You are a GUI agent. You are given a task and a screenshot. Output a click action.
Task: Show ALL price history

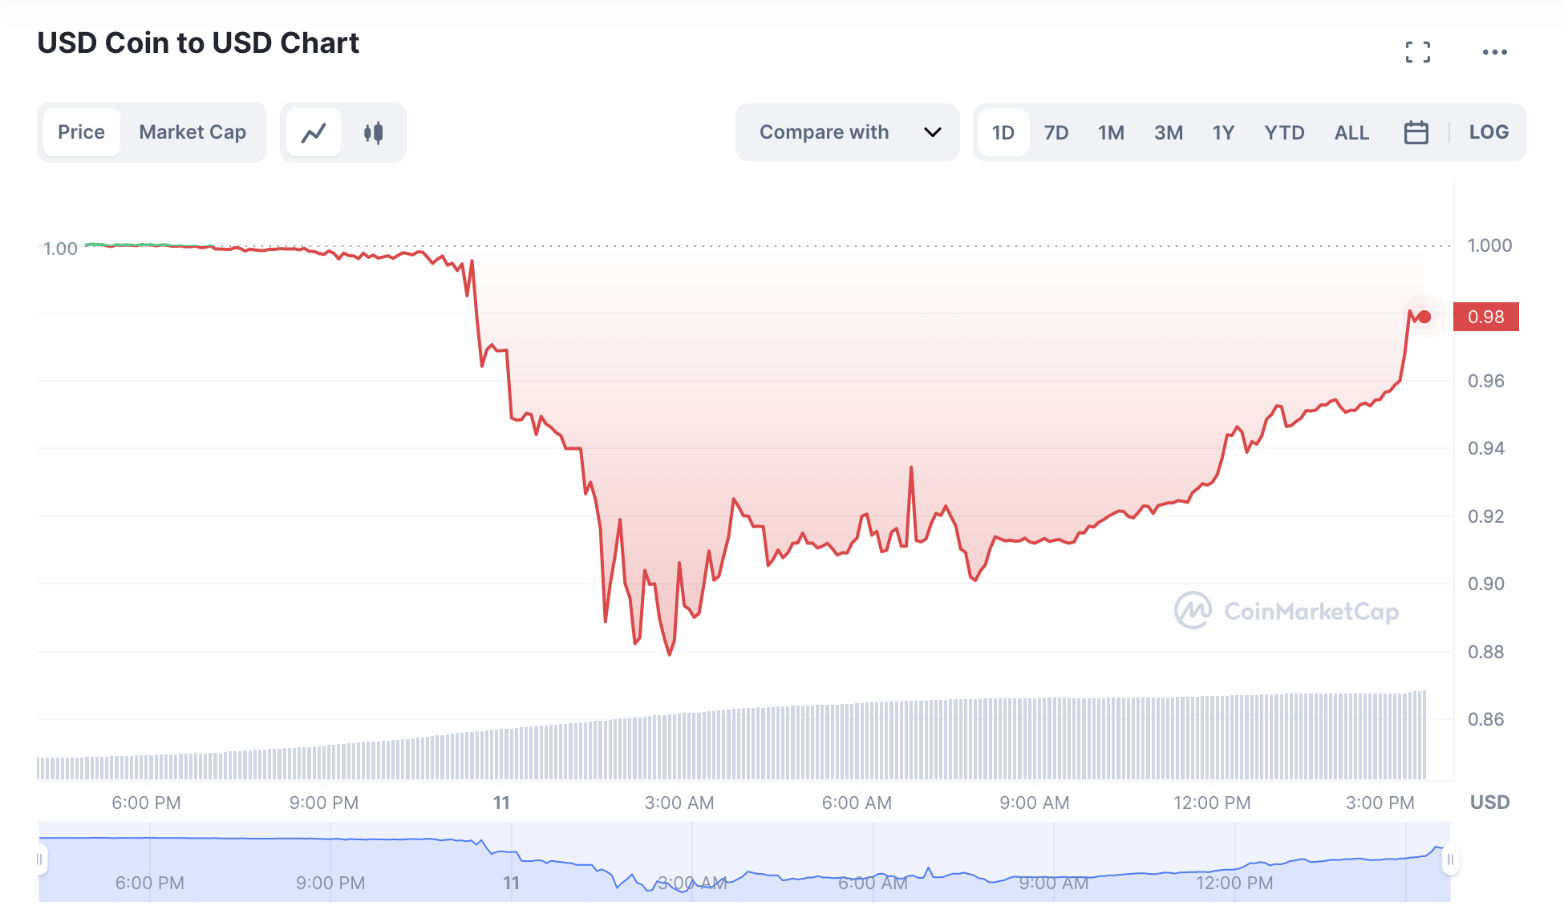point(1351,132)
